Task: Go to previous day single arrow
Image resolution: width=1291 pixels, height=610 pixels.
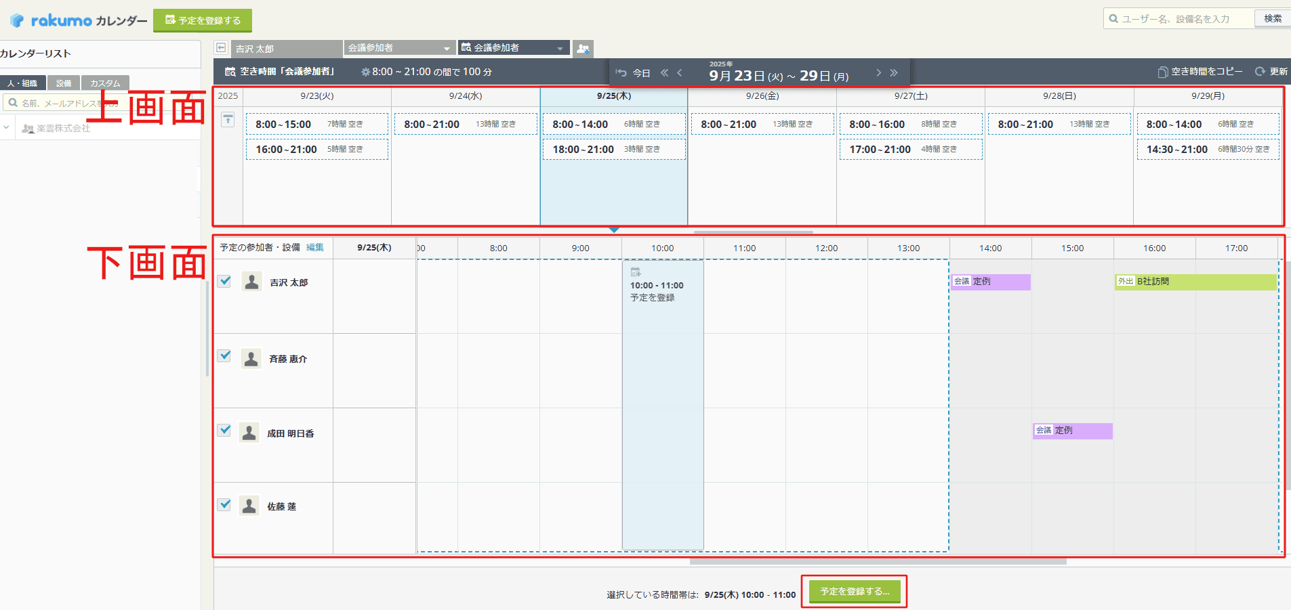Action: (x=680, y=72)
